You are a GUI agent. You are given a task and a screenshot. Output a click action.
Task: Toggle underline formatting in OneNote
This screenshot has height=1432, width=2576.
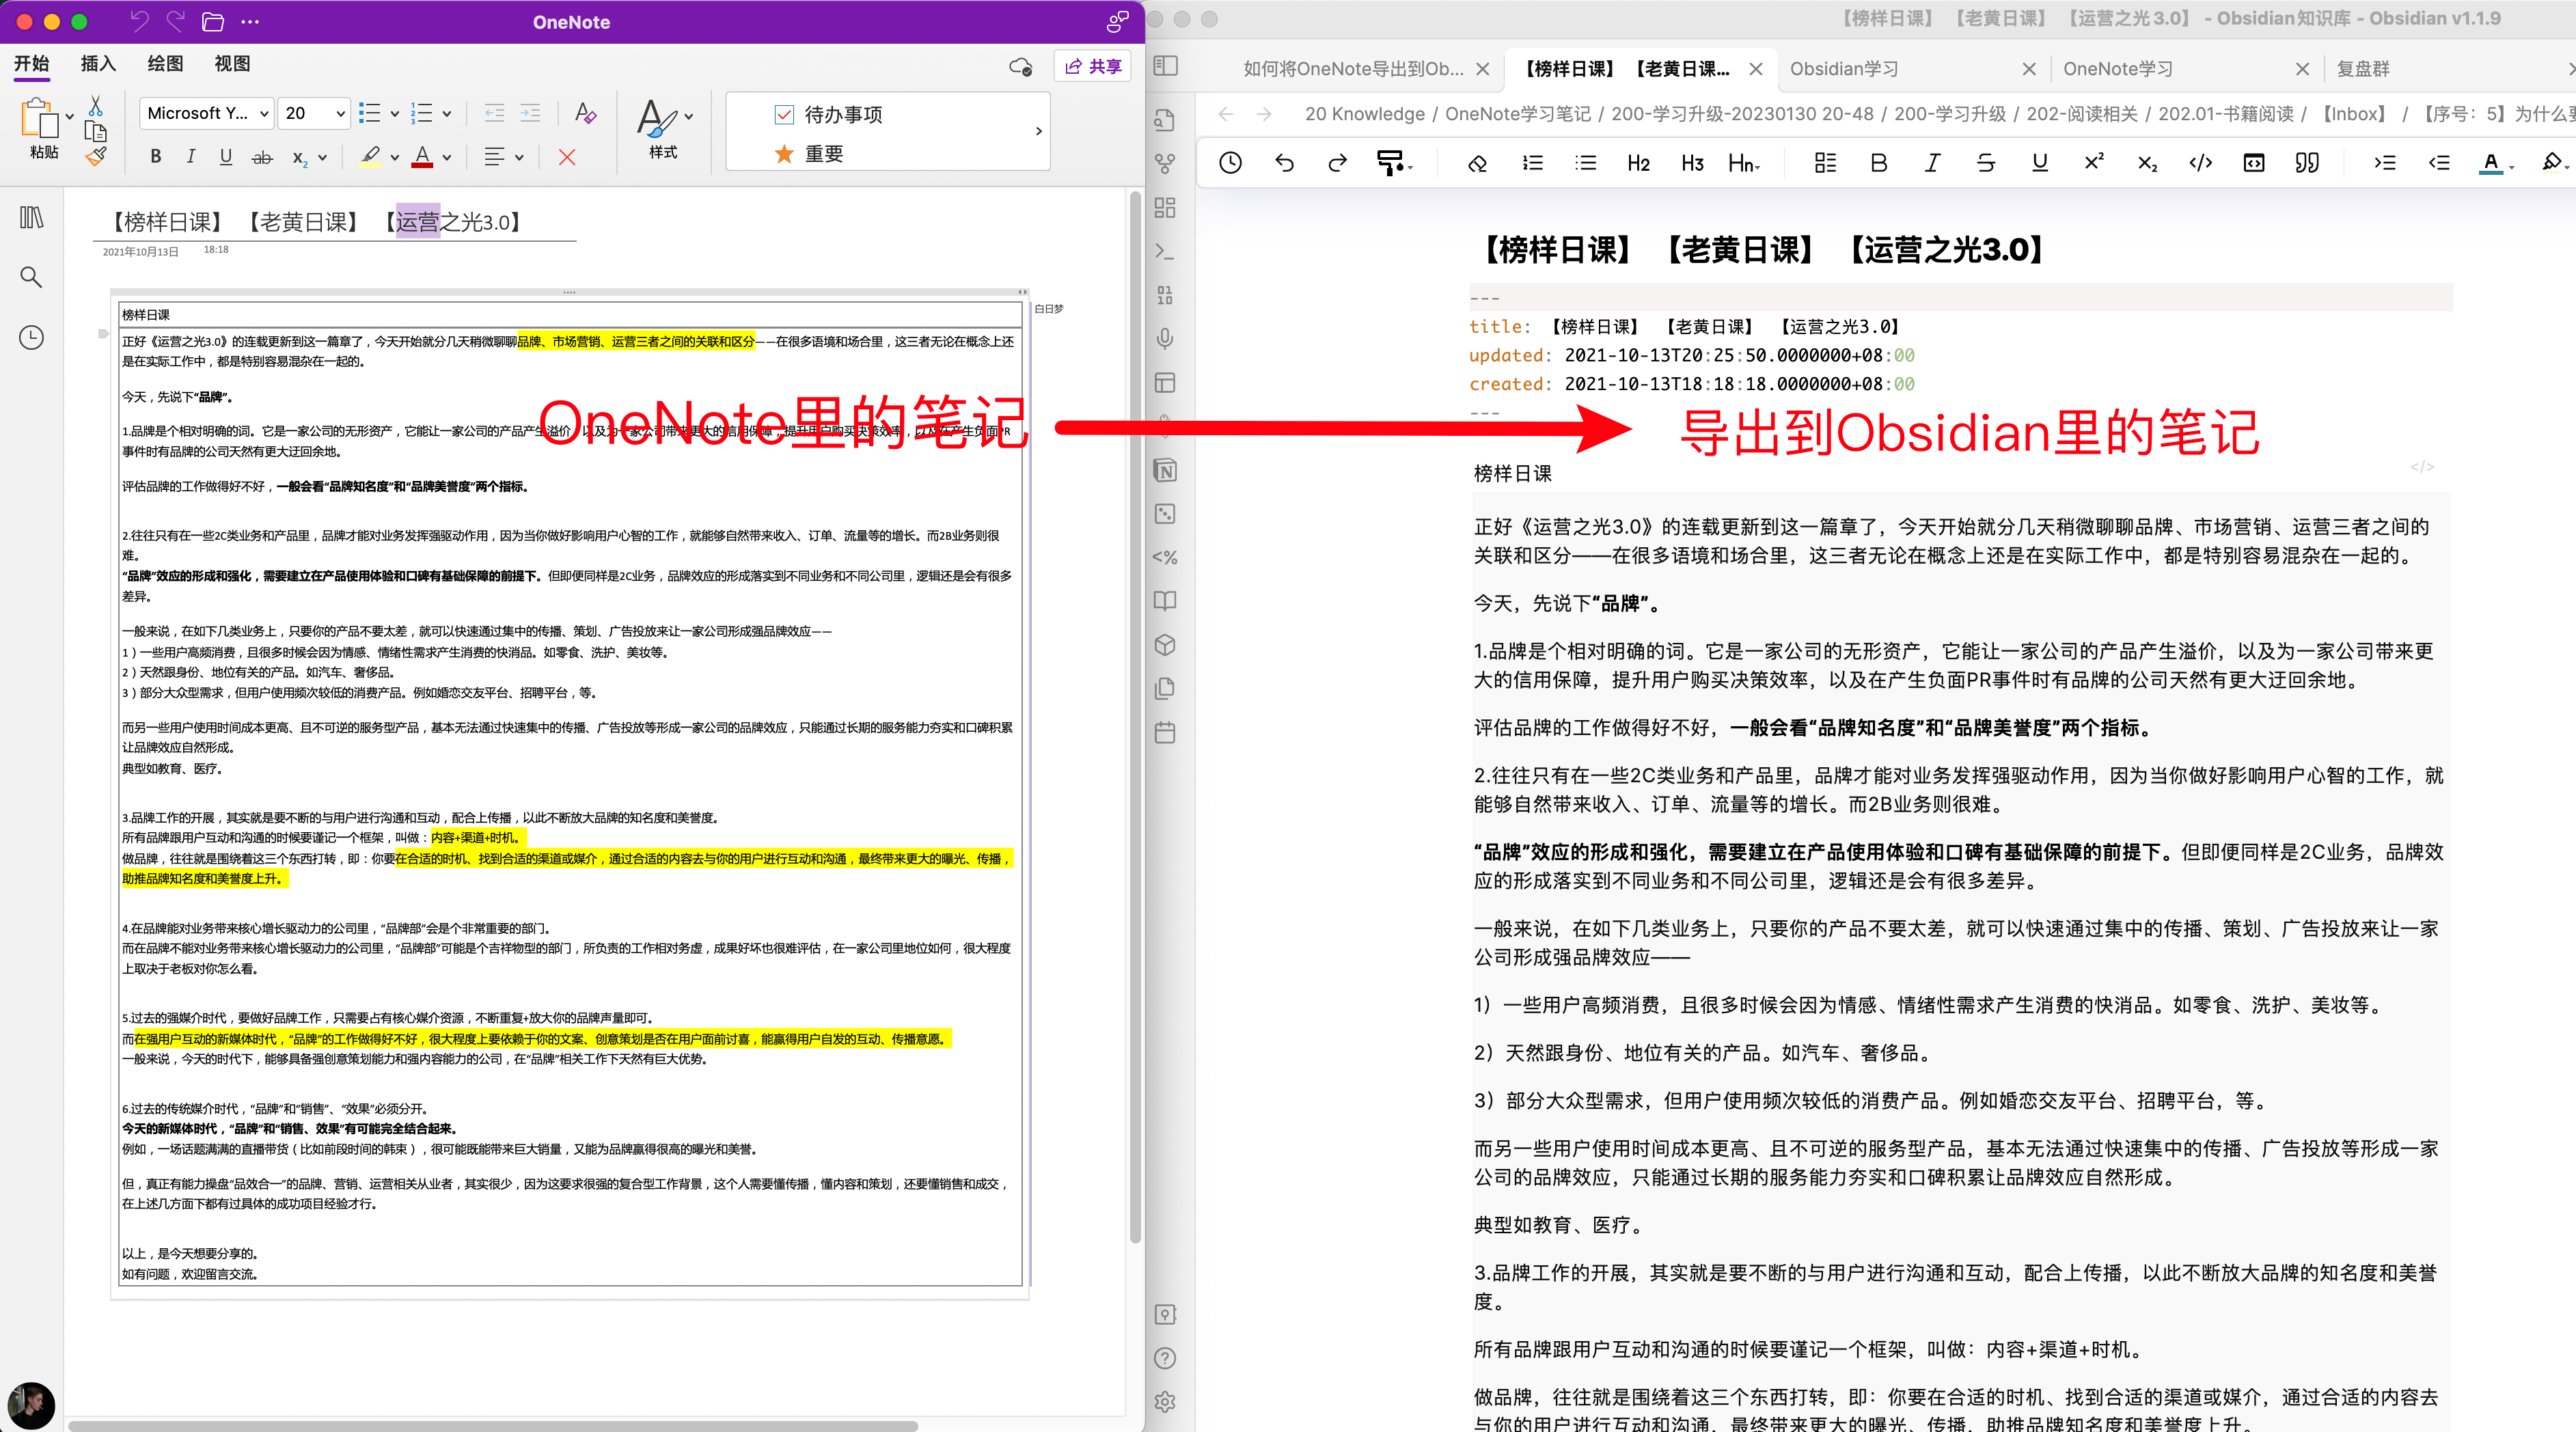226,157
